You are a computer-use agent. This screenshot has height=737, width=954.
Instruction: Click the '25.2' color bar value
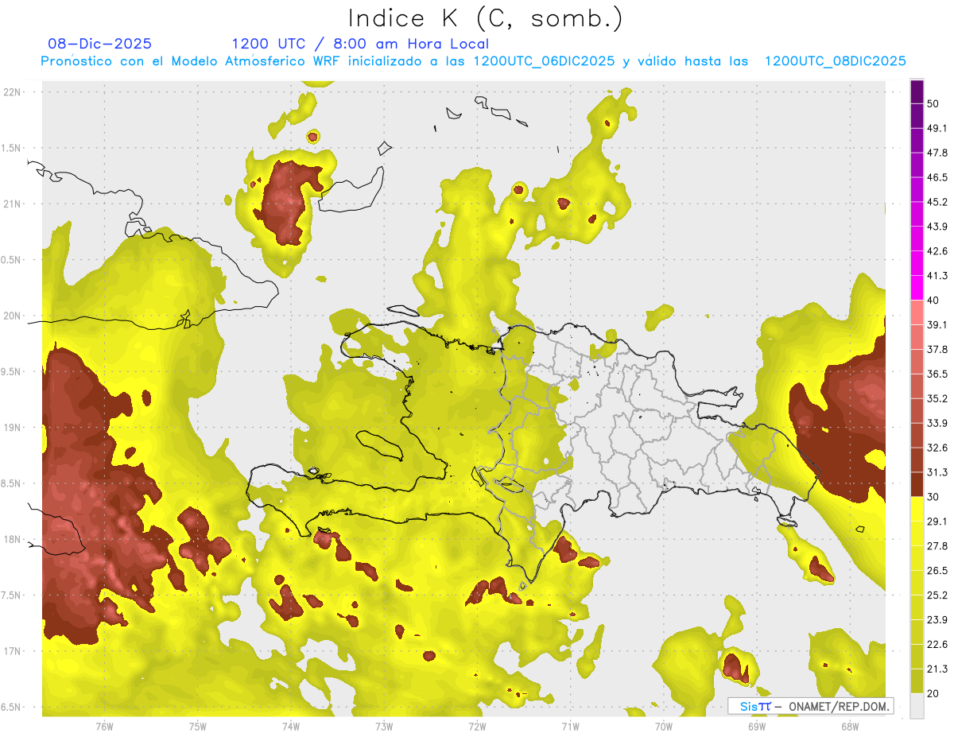(x=937, y=595)
